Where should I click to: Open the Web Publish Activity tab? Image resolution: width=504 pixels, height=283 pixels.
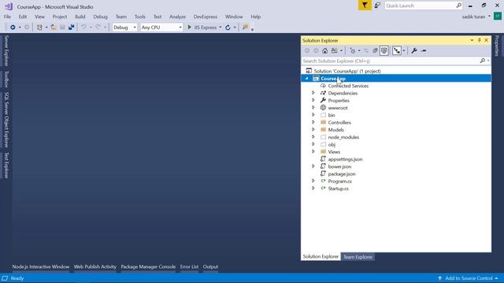(x=95, y=266)
